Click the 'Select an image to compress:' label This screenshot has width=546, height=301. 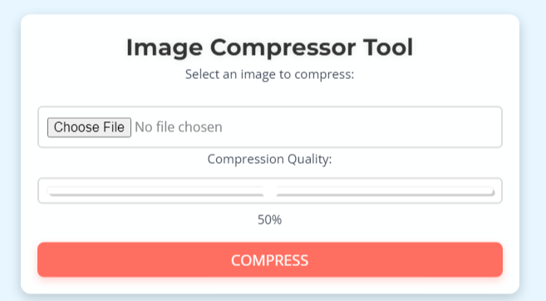269,75
